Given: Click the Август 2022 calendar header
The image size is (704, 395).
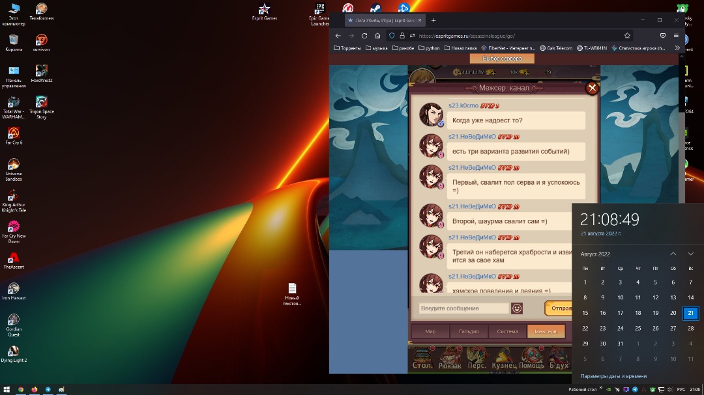Looking at the screenshot, I should point(595,254).
